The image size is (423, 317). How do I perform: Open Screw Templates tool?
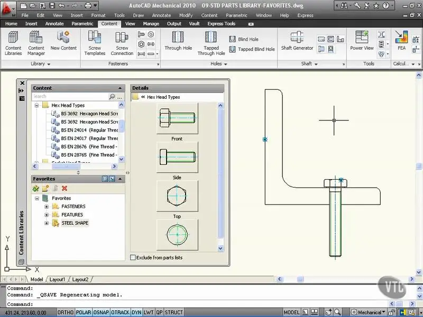[x=95, y=42]
